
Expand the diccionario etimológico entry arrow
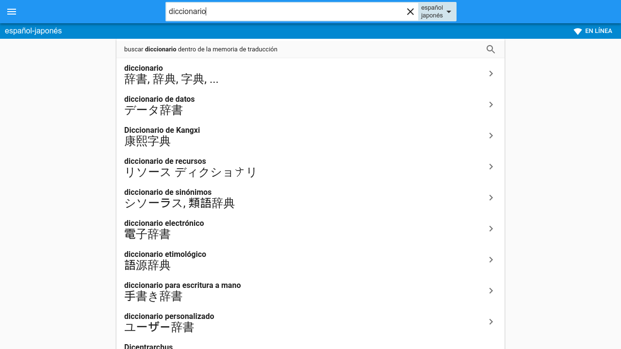tap(491, 260)
